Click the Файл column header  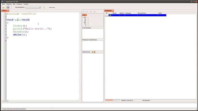tap(162, 13)
